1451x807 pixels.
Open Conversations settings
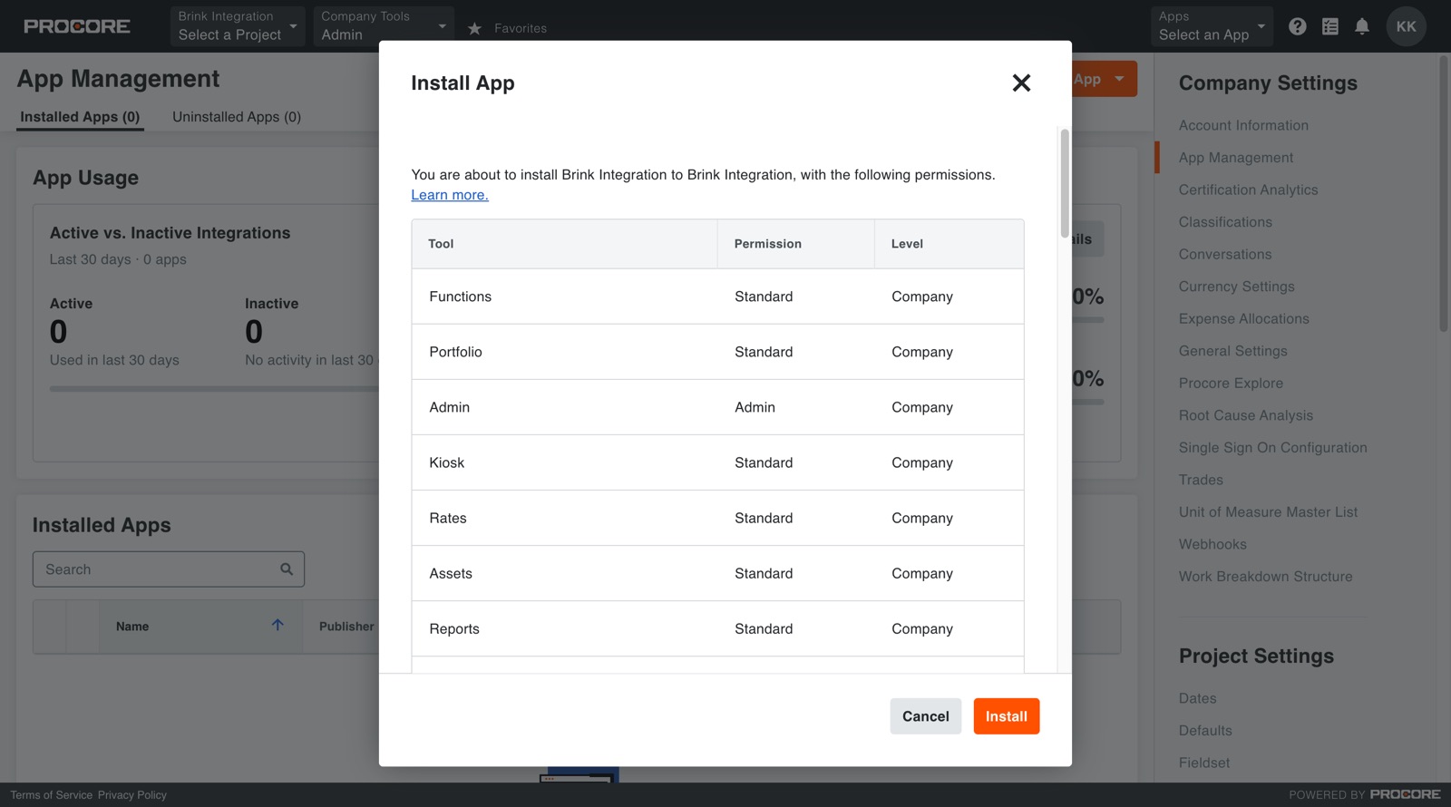[1225, 254]
